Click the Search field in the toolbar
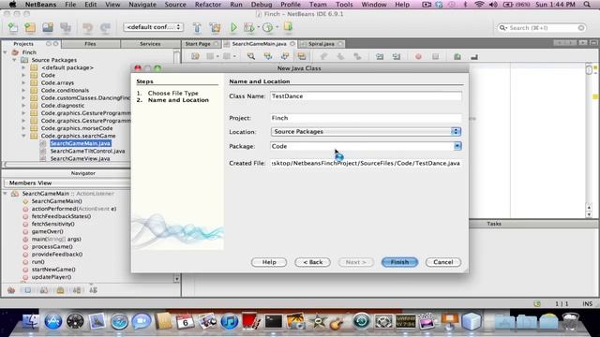 [x=542, y=28]
